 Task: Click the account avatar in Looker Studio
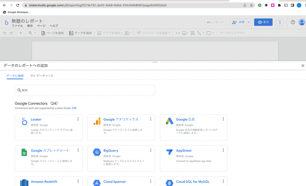[x=302, y=22]
